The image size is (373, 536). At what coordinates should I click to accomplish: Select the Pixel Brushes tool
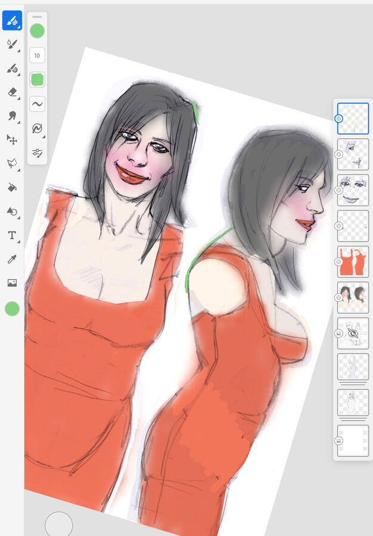(x=12, y=21)
